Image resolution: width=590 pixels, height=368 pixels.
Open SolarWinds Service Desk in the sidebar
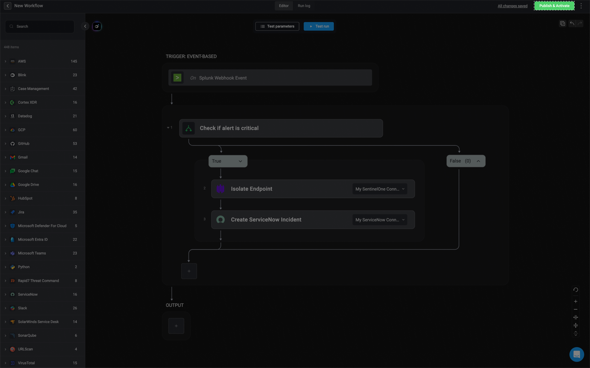[42, 322]
